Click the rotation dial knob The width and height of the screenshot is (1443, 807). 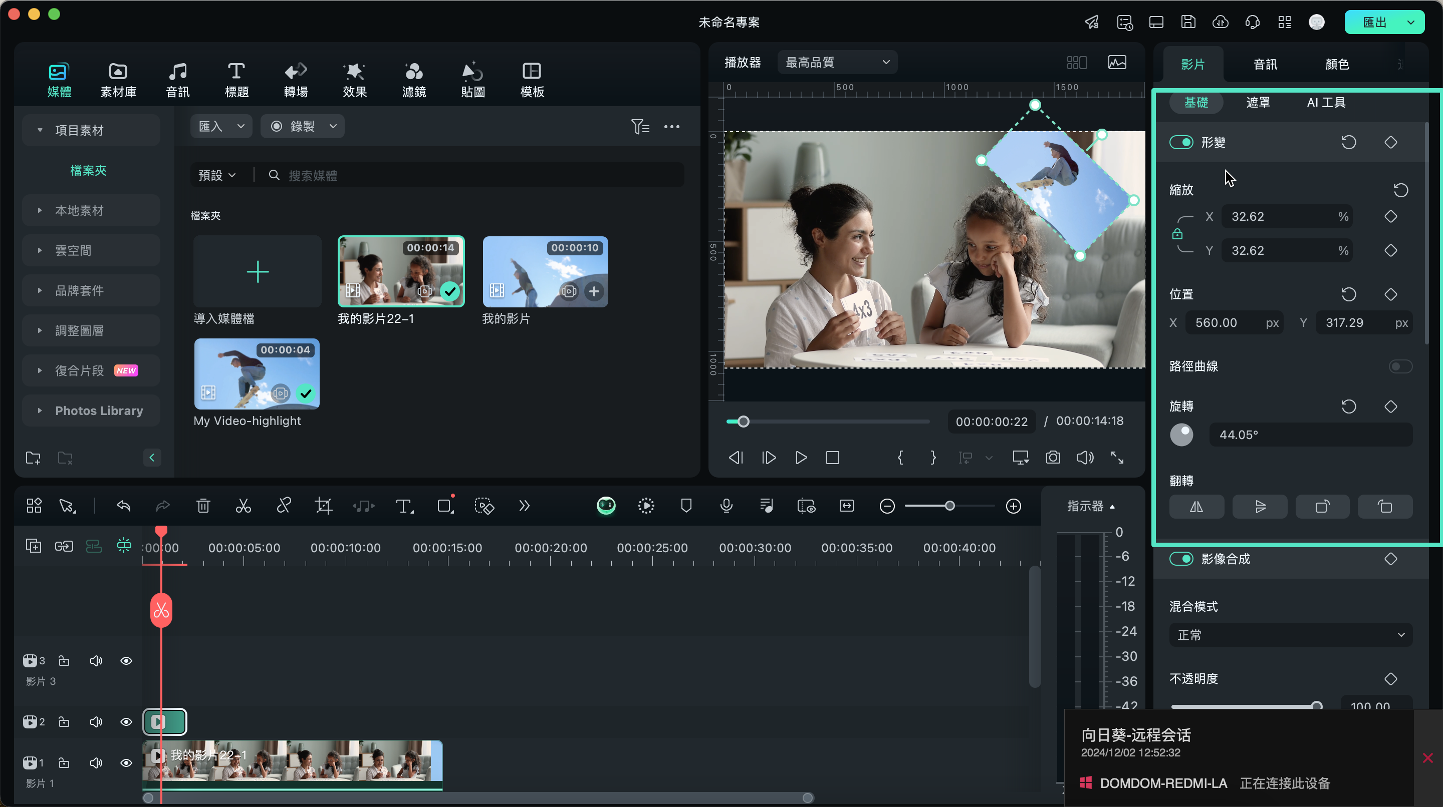[x=1181, y=435]
